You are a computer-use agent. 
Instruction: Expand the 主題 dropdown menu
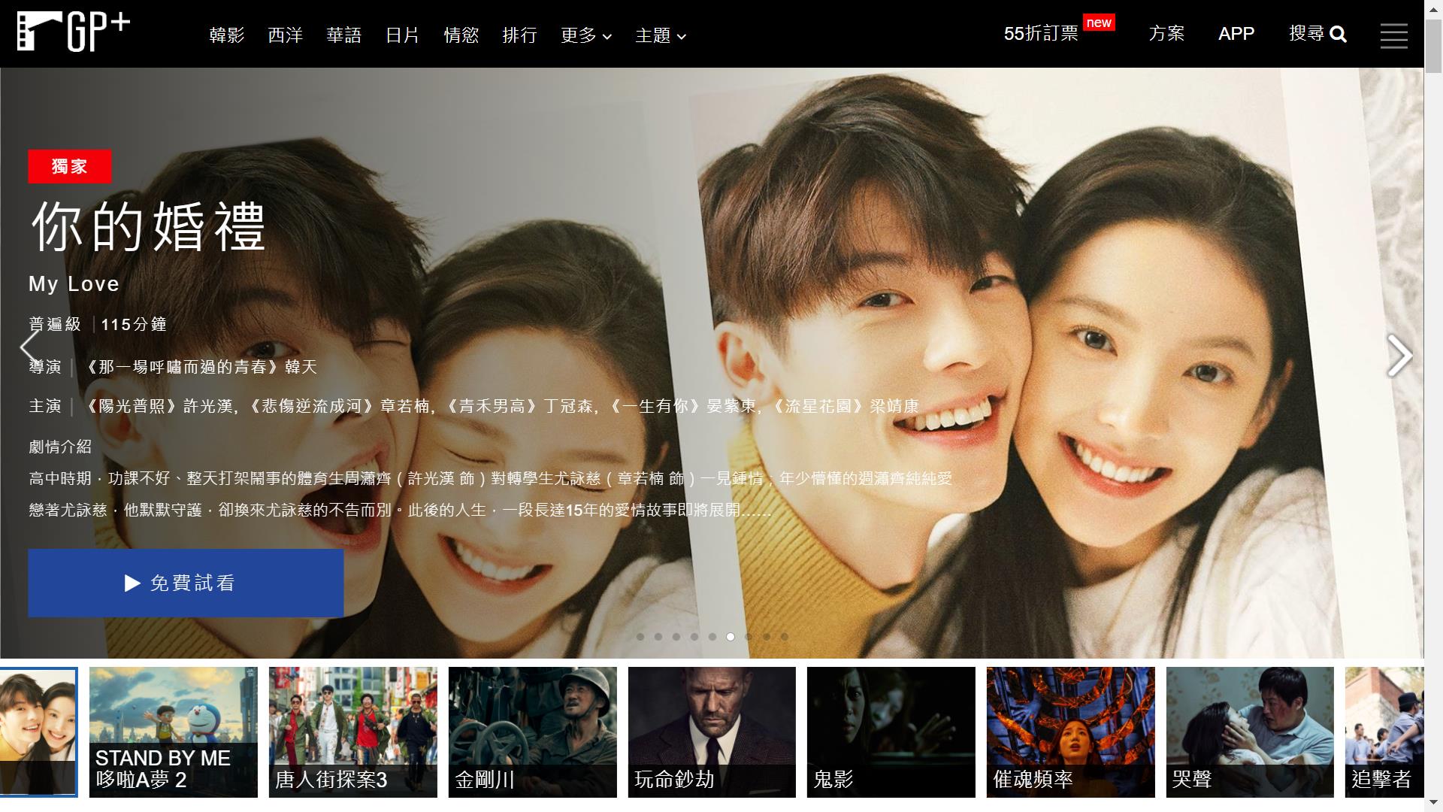[x=660, y=35]
